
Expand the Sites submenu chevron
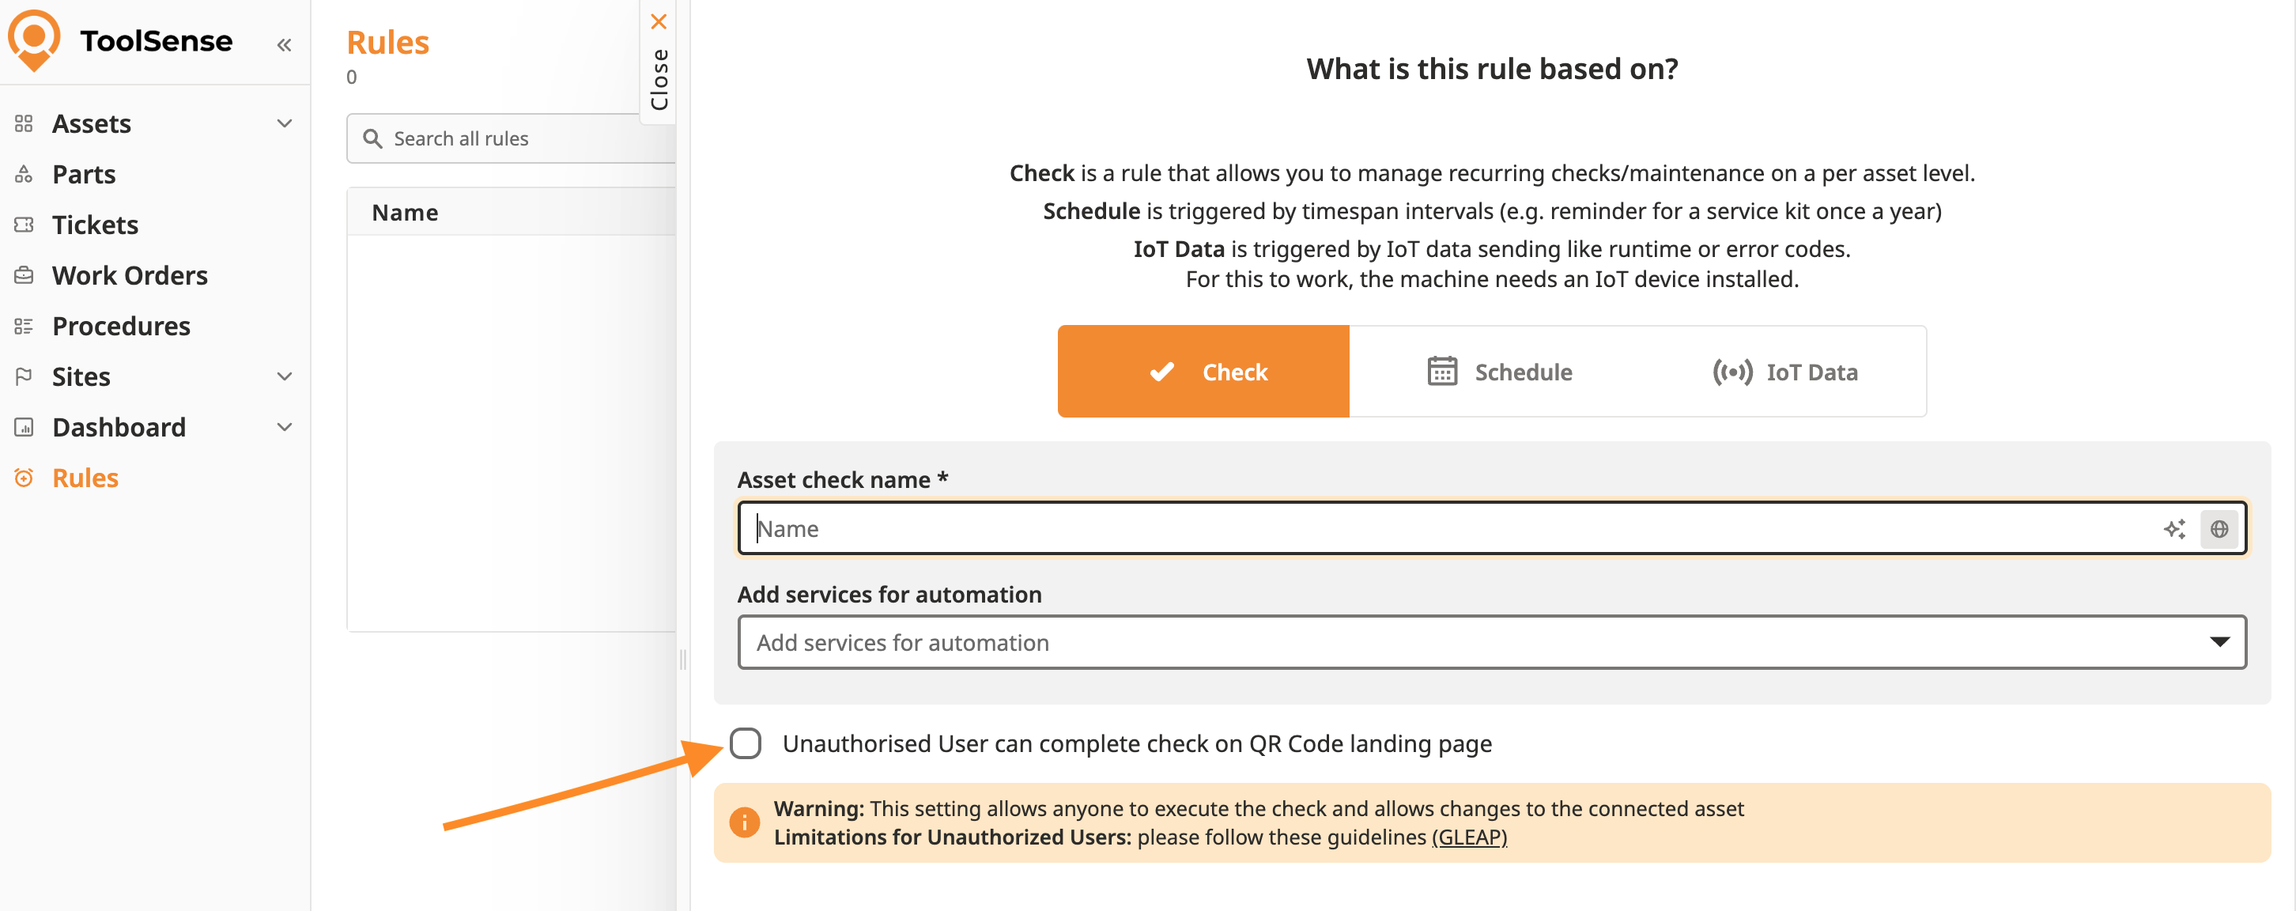(x=285, y=376)
